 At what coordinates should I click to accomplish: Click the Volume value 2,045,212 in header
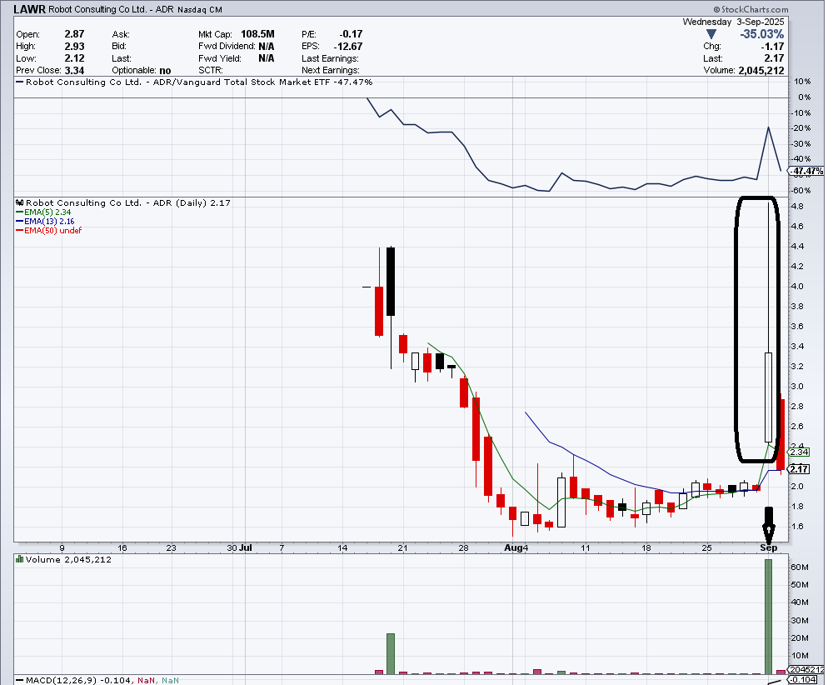(761, 71)
